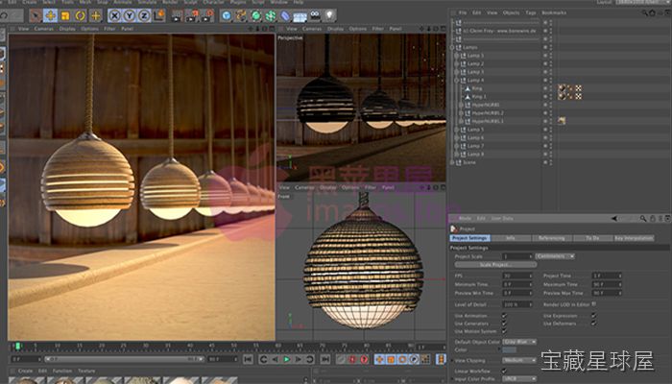Click Object Manager home icon
Screen dimensions: 672x384
point(652,12)
